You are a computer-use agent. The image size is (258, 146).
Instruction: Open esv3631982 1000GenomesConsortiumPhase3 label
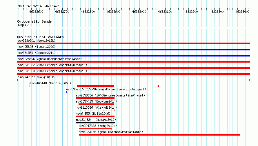pos(52,65)
